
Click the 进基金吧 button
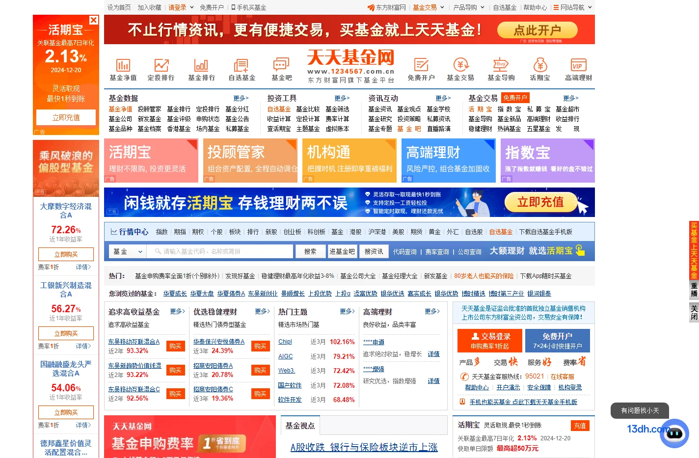(342, 251)
